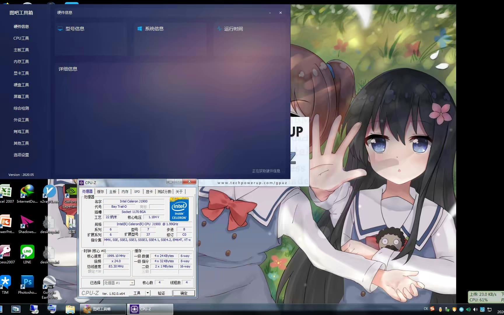Open 内存工具 in the toolbox sidebar
This screenshot has height=315, width=504.
(21, 62)
